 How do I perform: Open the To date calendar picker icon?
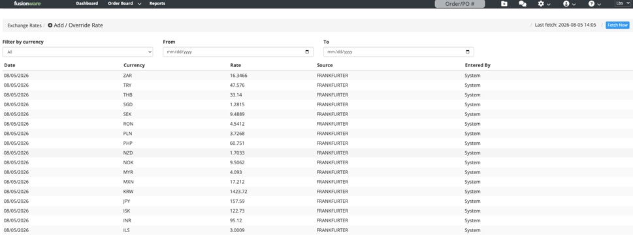tap(468, 52)
